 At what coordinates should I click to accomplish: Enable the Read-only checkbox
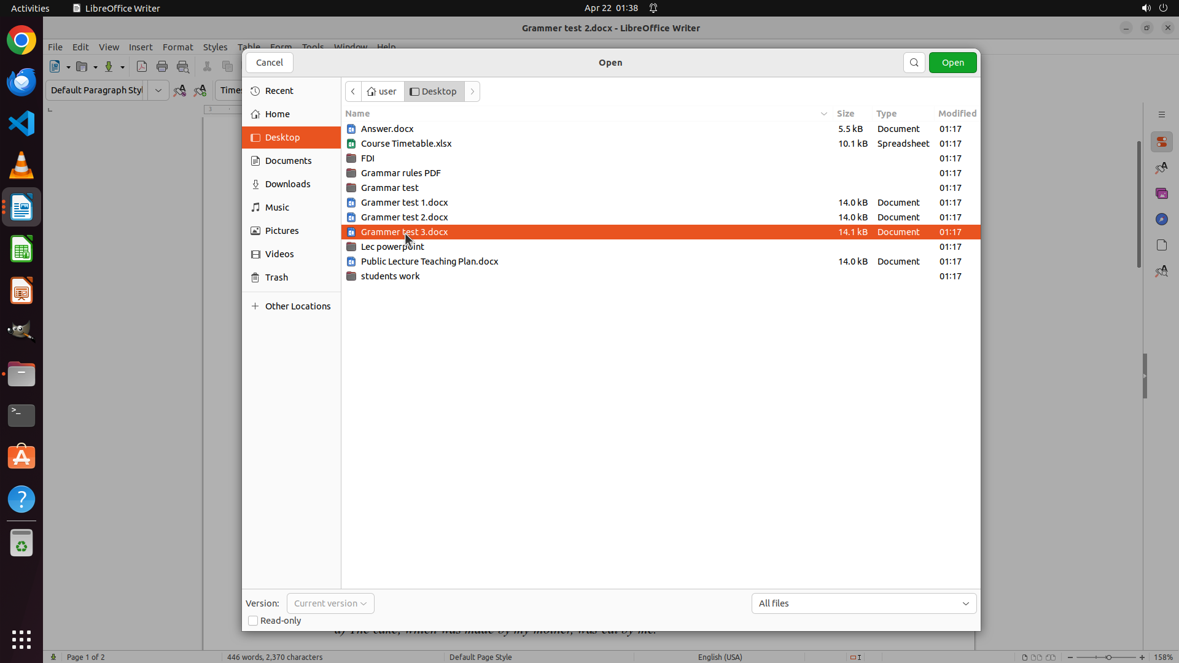[253, 621]
